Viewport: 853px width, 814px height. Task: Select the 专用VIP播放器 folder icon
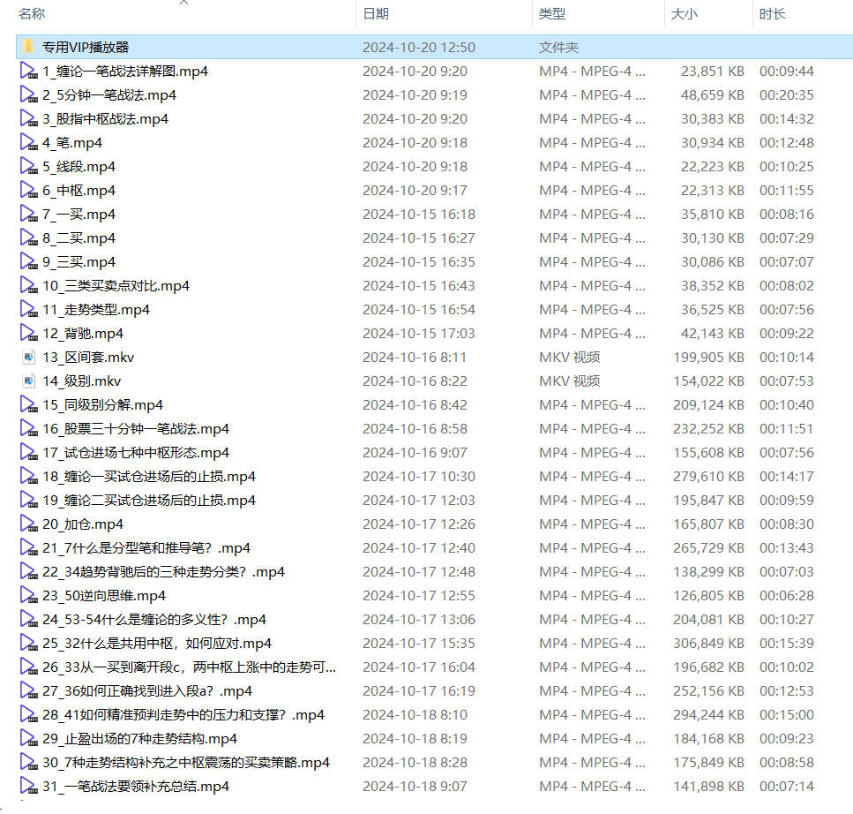[28, 47]
